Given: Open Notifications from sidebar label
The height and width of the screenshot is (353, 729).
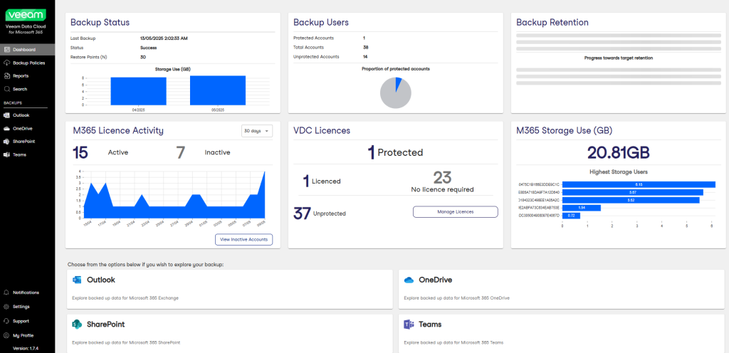Looking at the screenshot, I should pos(26,293).
